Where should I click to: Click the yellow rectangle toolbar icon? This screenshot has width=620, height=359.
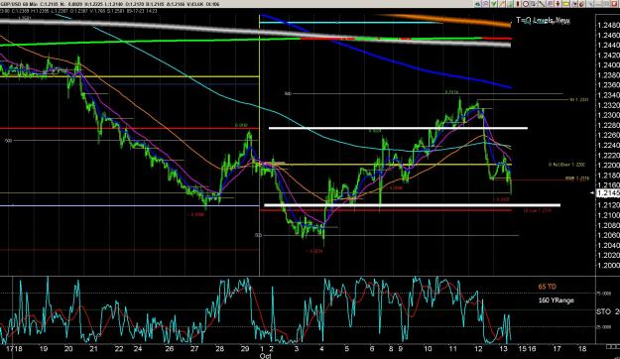coord(565,4)
